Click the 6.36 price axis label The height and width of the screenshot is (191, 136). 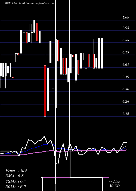click(126, 89)
